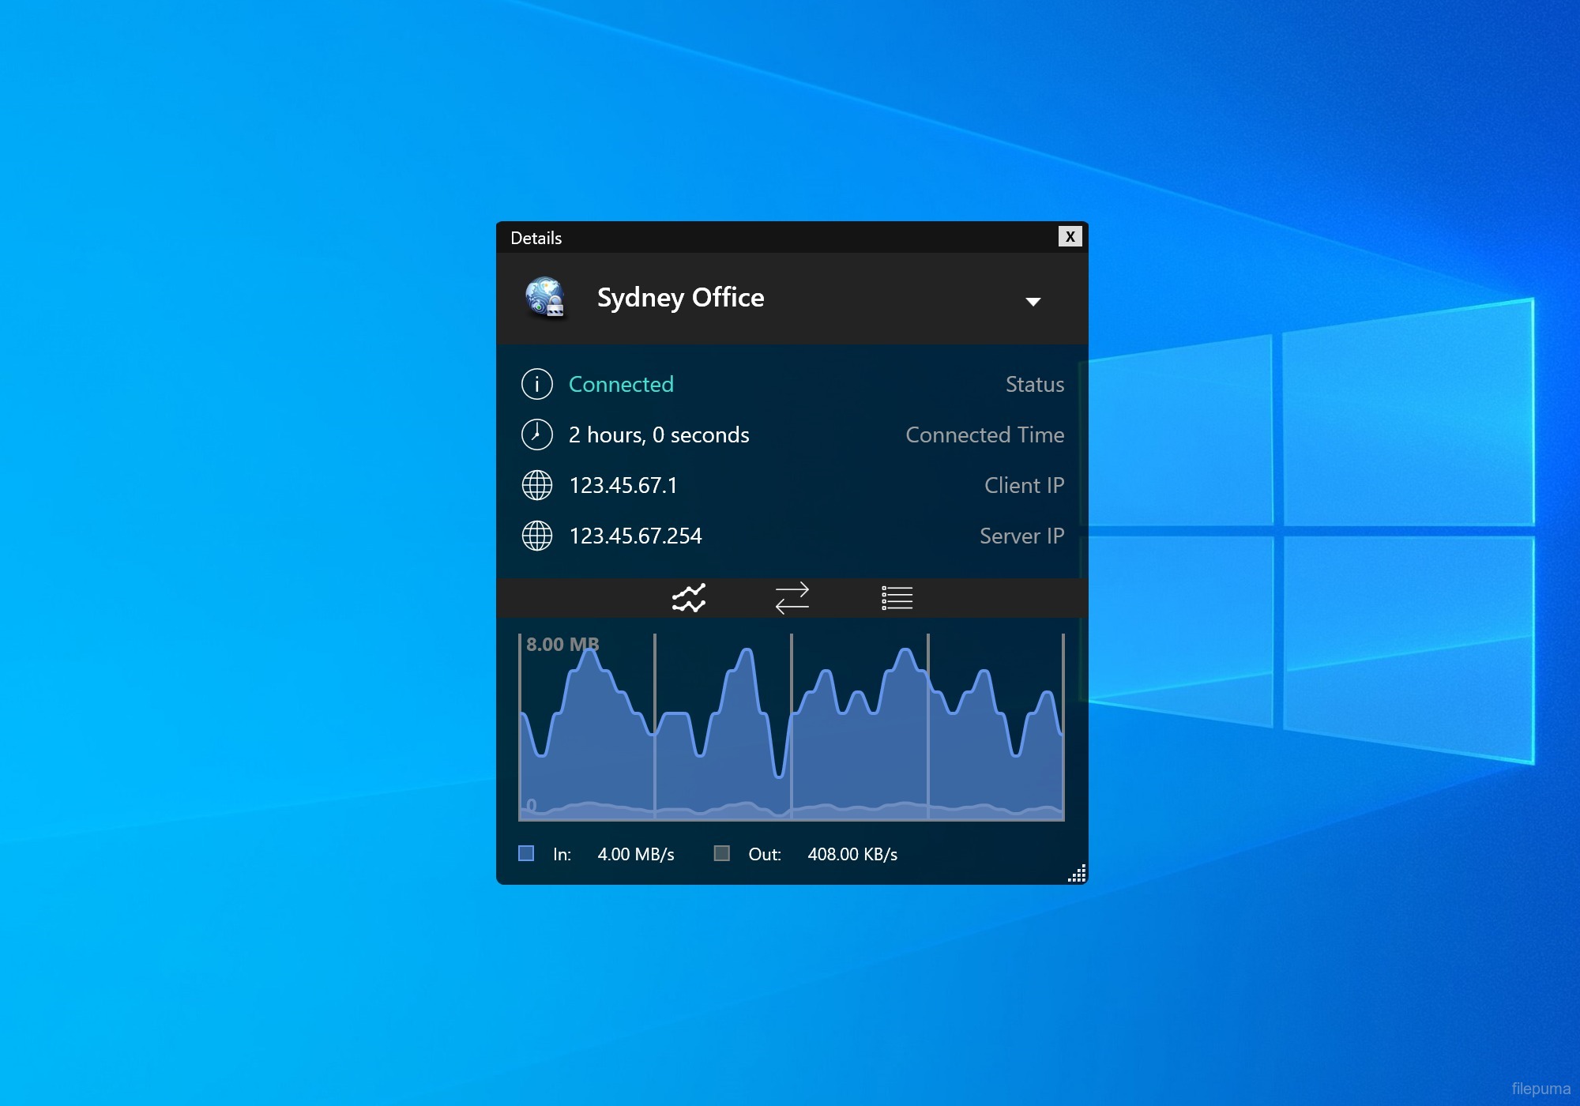Click the Sydney Office connection name
The height and width of the screenshot is (1106, 1580).
pos(680,298)
